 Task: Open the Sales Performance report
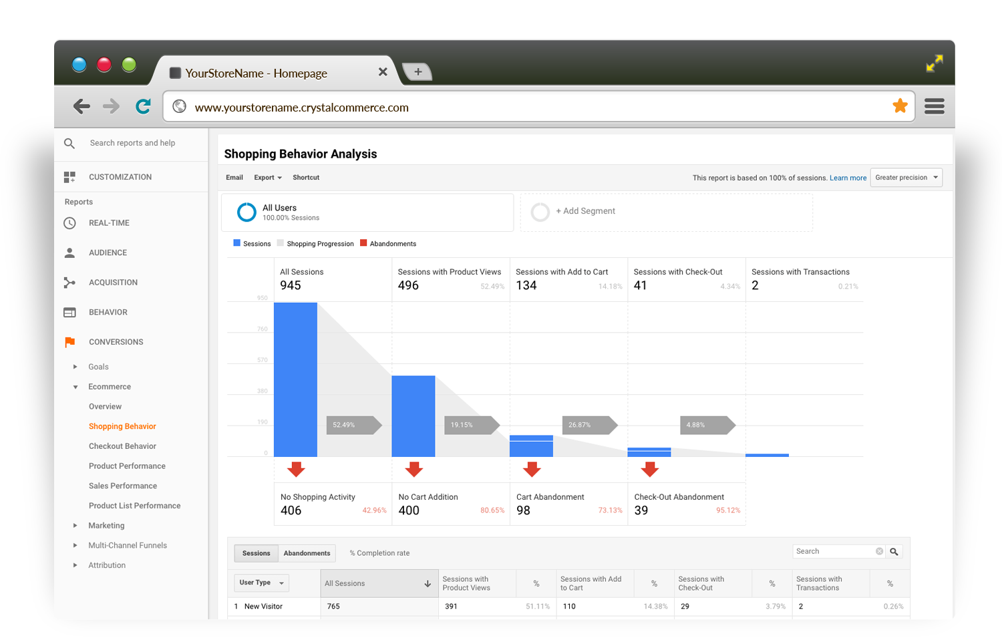point(123,486)
